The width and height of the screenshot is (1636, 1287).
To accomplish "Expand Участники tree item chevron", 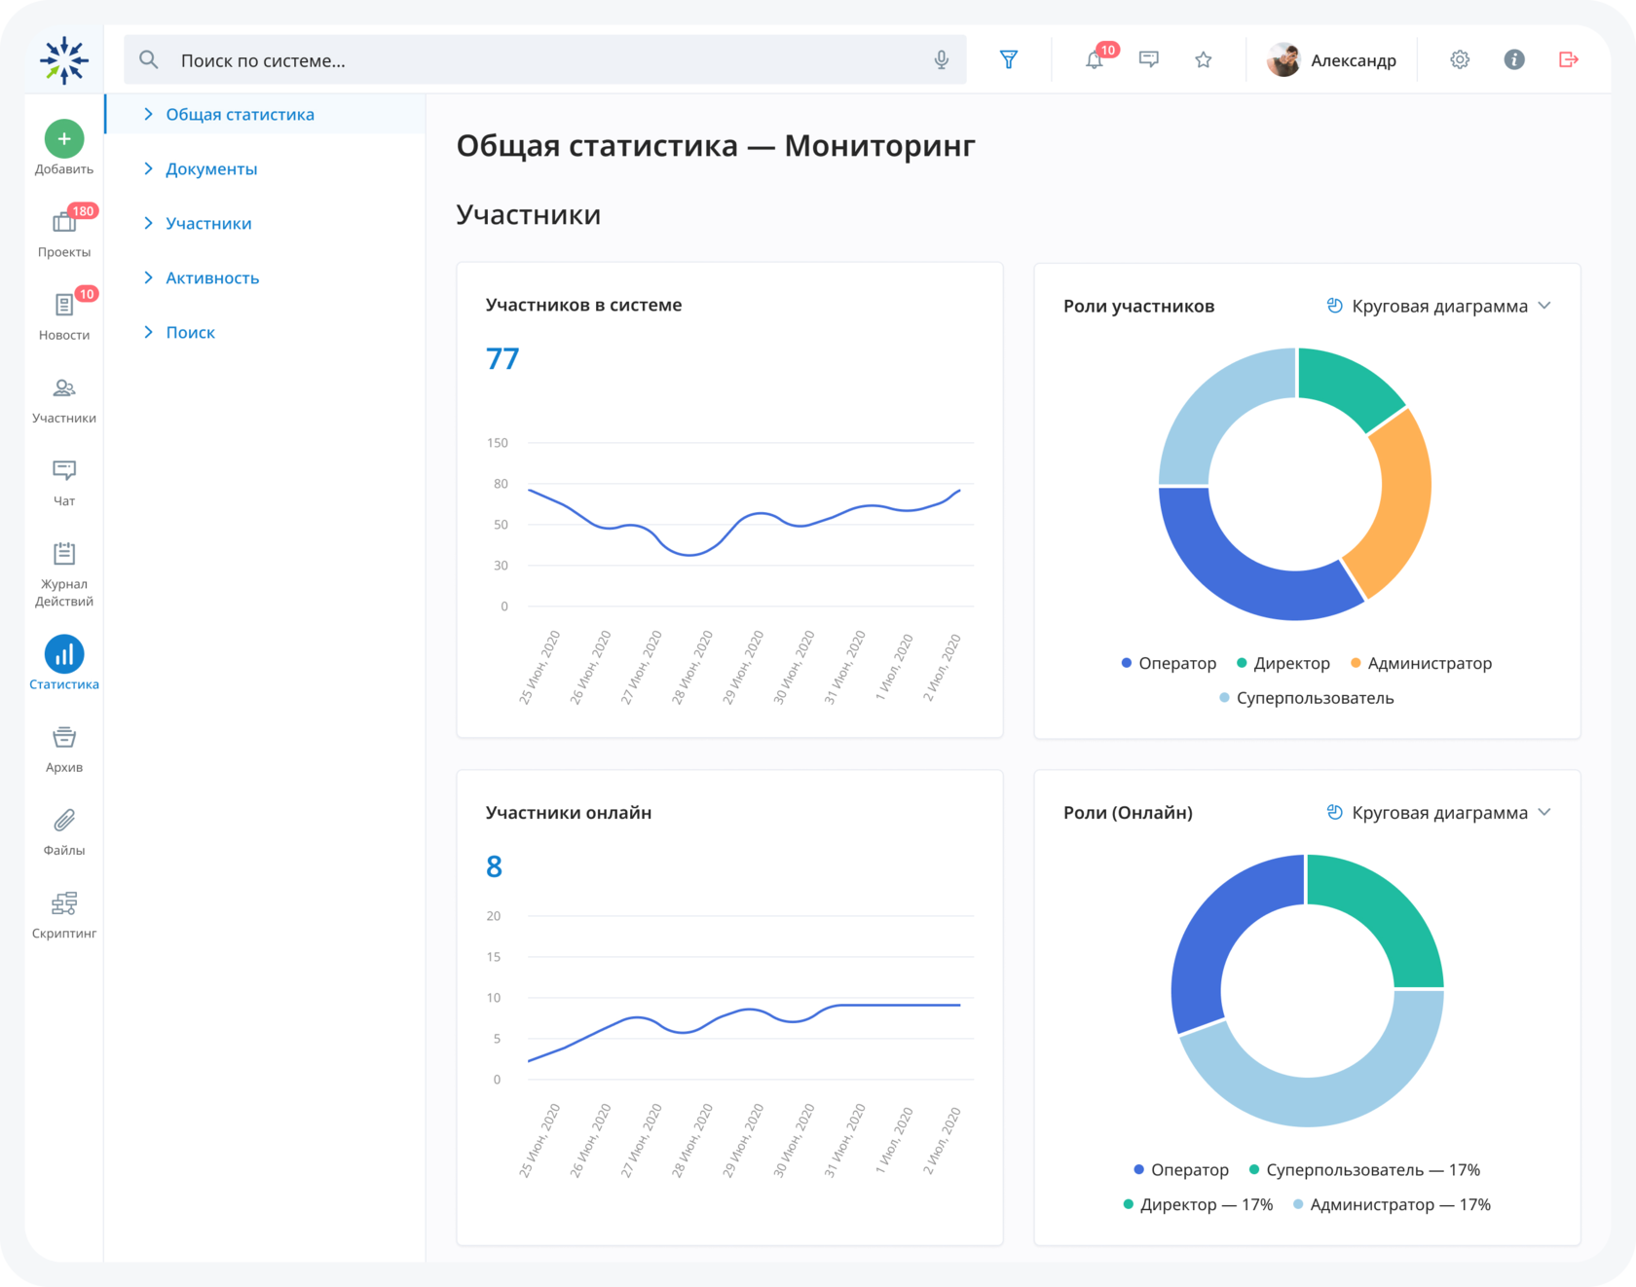I will tap(148, 223).
